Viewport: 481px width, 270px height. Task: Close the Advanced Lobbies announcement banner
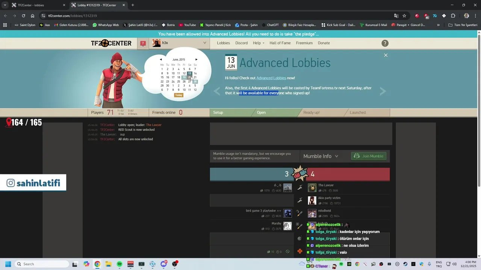386,55
